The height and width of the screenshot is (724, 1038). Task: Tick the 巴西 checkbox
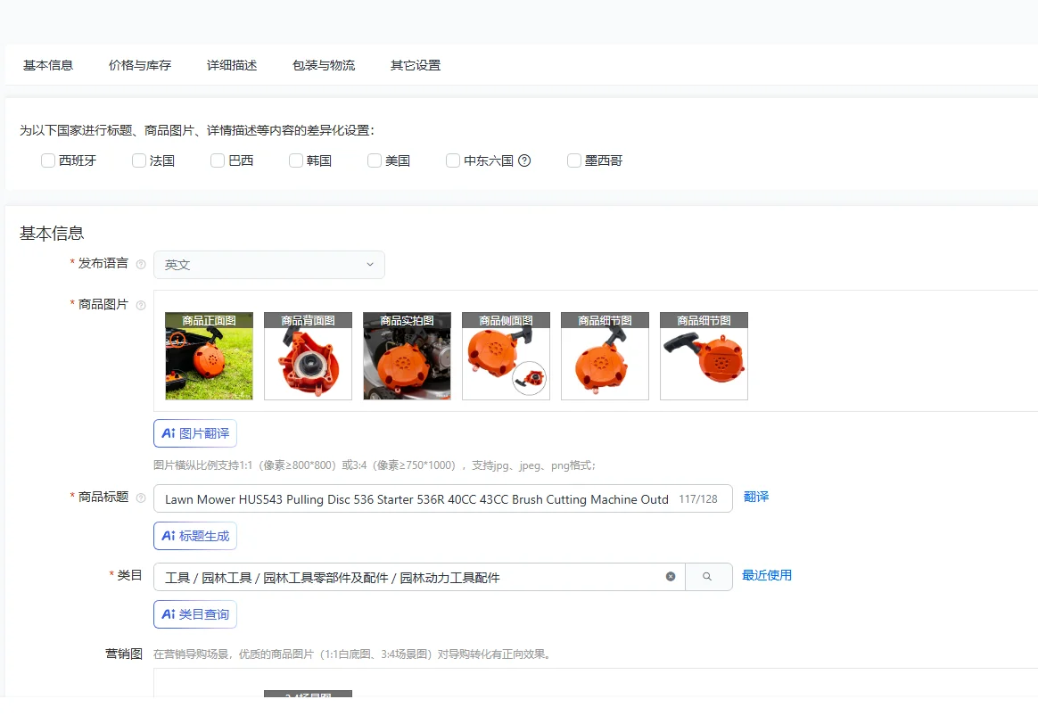point(217,160)
